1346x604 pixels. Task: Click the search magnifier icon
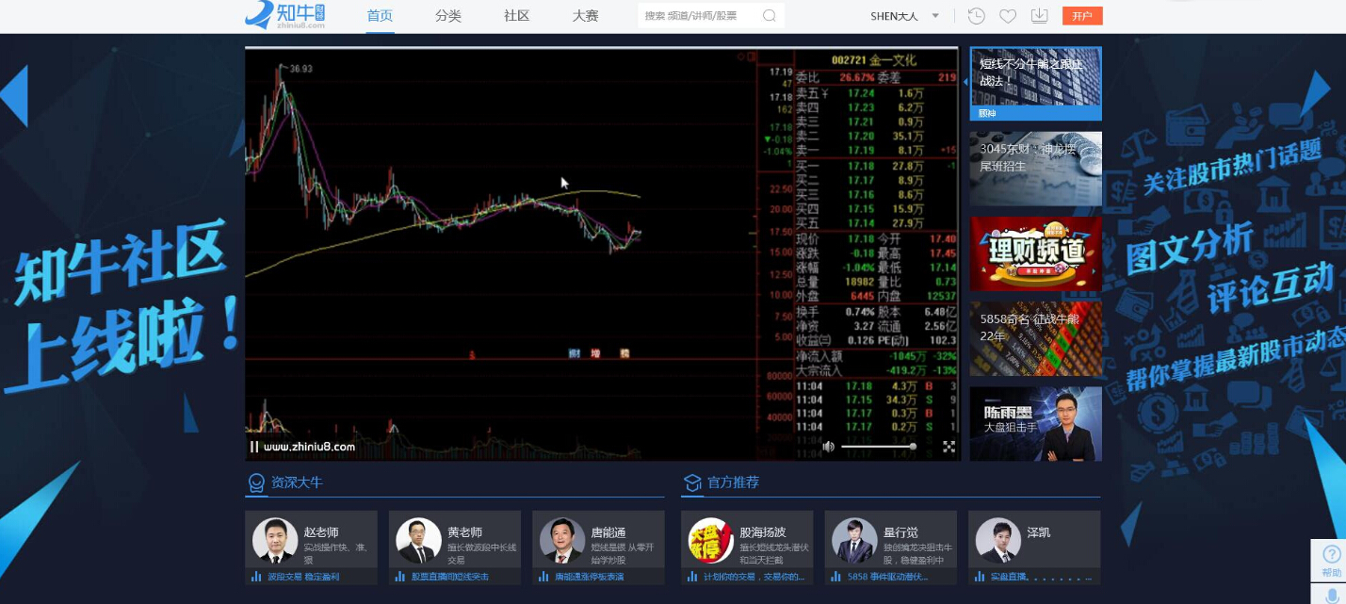(x=770, y=16)
